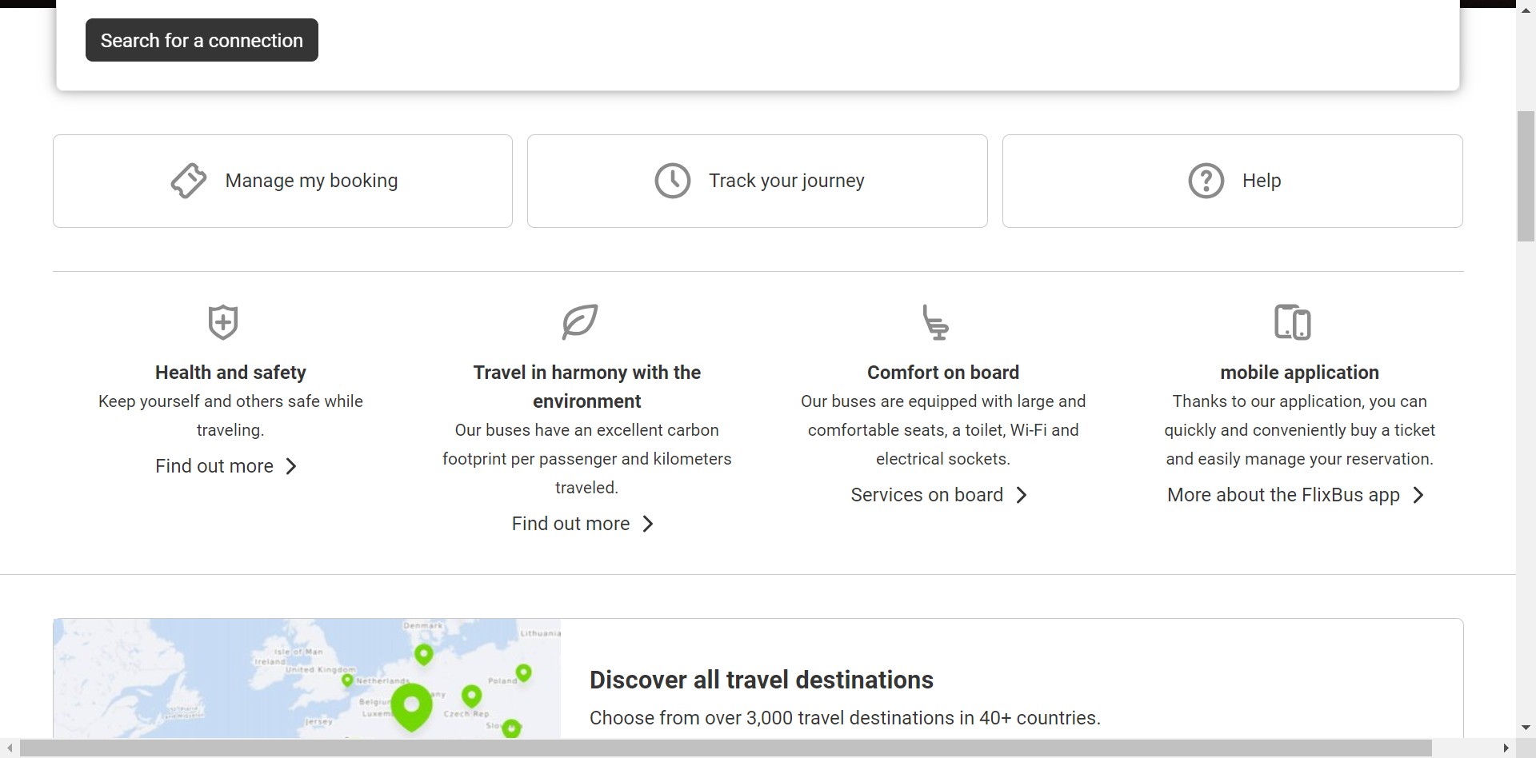Screen dimensions: 1536x758
Task: Click the large green map pin marker
Action: point(411,705)
